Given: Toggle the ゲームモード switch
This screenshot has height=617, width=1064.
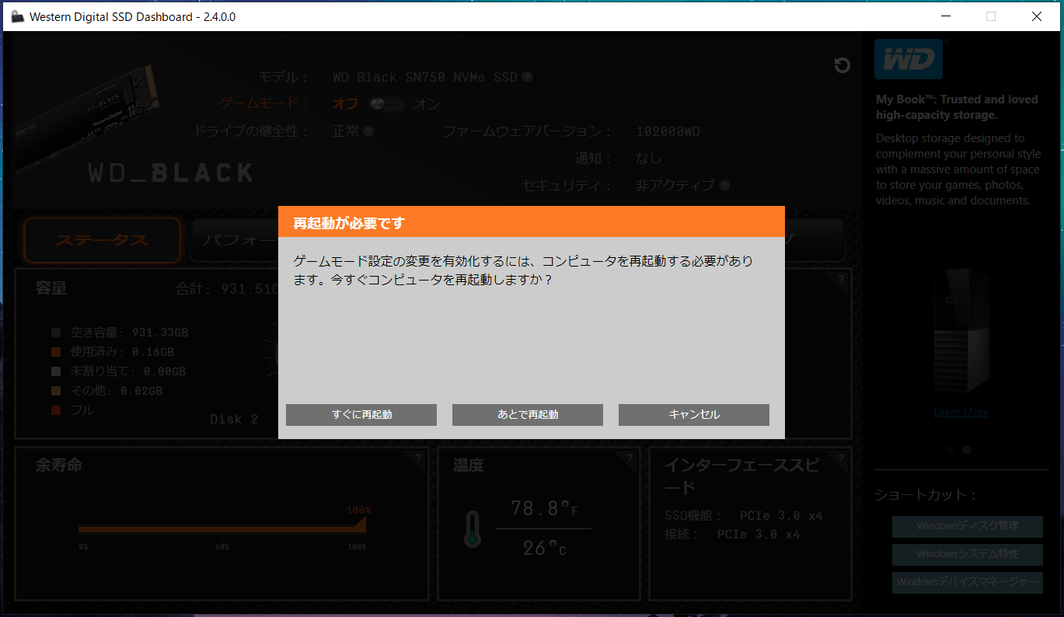Looking at the screenshot, I should [385, 104].
